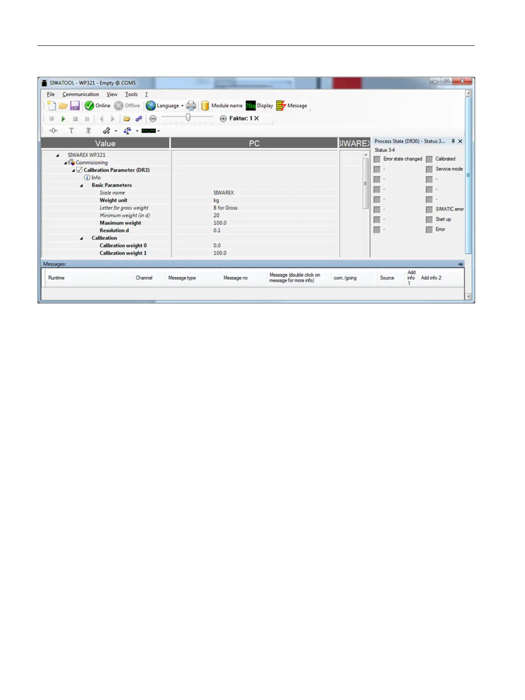Save using the floppy disk icon
This screenshot has height=700, width=525.
click(x=75, y=106)
